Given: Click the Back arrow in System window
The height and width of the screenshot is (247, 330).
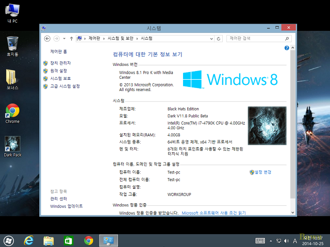Looking at the screenshot, I should 47,39.
